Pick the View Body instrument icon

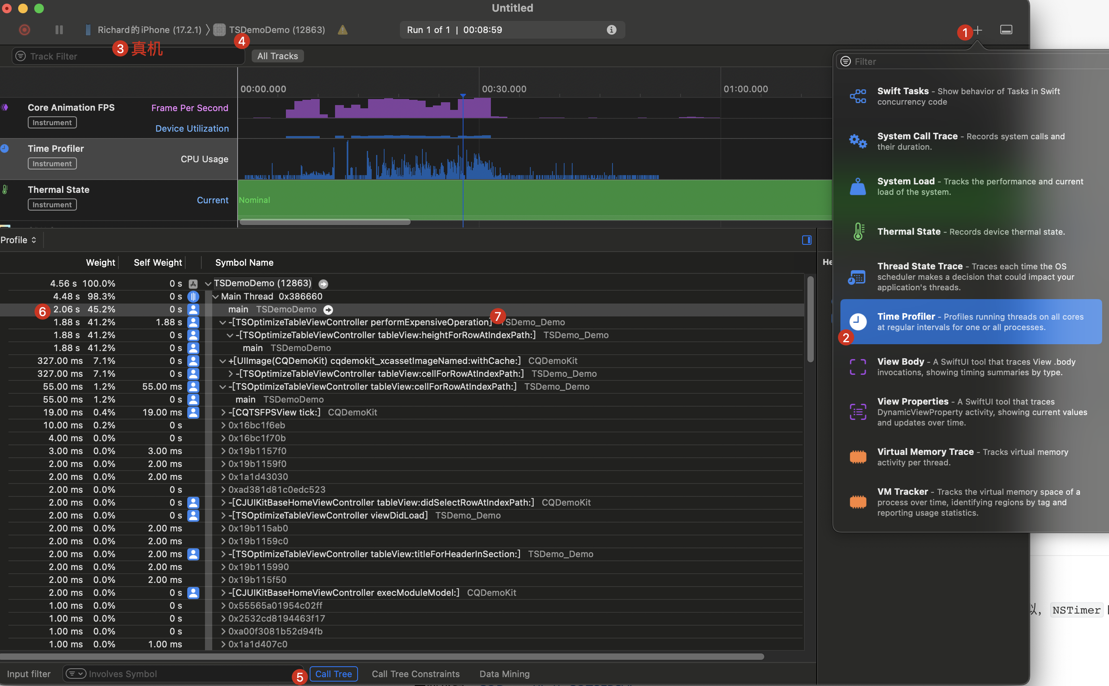[858, 367]
